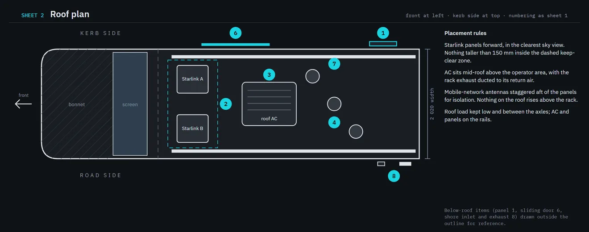Click callout marker 7 under the kerb rail
The width and height of the screenshot is (589, 232).
click(334, 64)
